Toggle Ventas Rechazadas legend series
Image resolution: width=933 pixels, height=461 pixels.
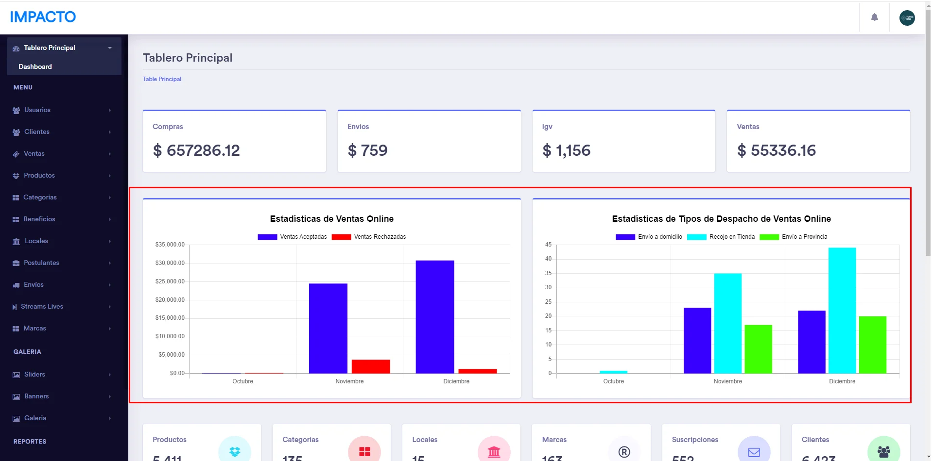click(x=369, y=237)
